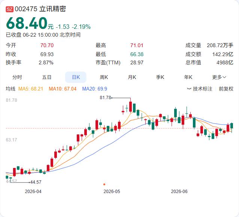Select the 日K daily candlestick tab
This screenshot has width=239, height=217.
pos(76,77)
